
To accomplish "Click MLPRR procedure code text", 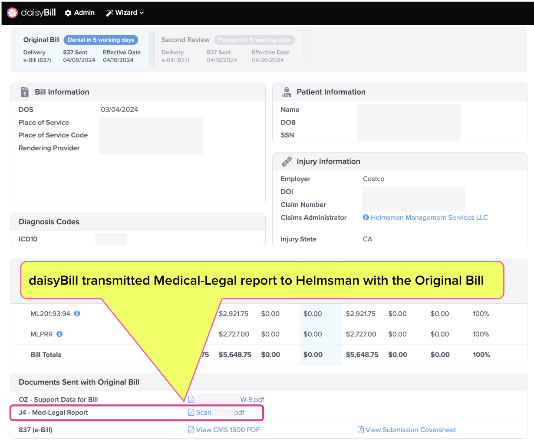I will click(42, 334).
